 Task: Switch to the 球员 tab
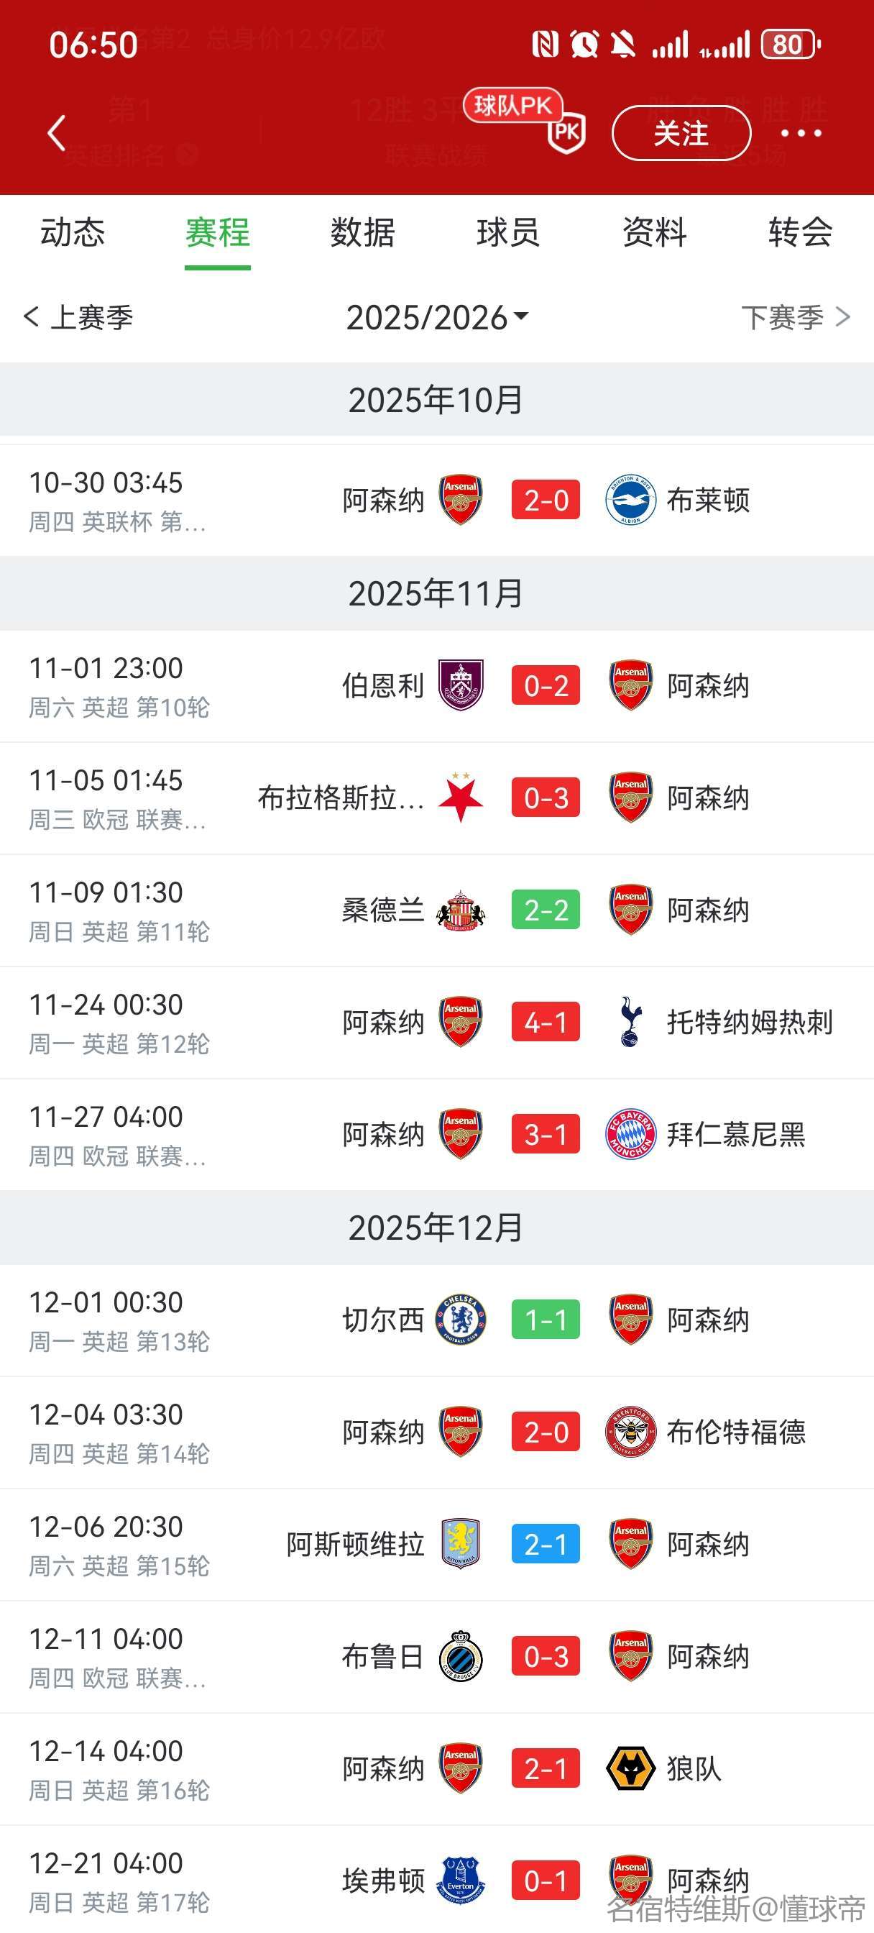pyautogui.click(x=508, y=232)
